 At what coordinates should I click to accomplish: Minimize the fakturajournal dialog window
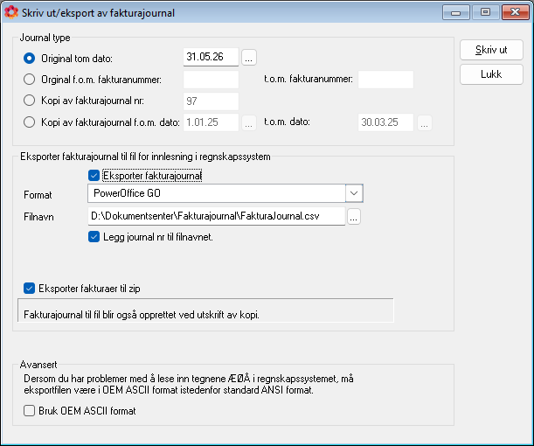(x=455, y=12)
